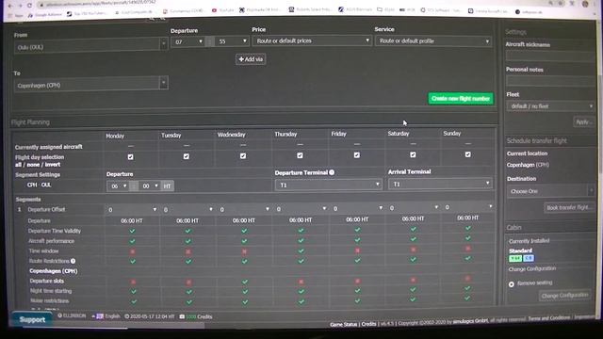This screenshot has width=603, height=339.
Task: Click the language flag icon beside English
Action: point(100,316)
